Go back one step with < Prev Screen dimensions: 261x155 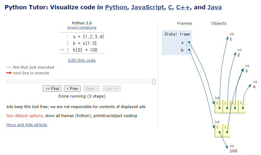[x=72, y=88]
